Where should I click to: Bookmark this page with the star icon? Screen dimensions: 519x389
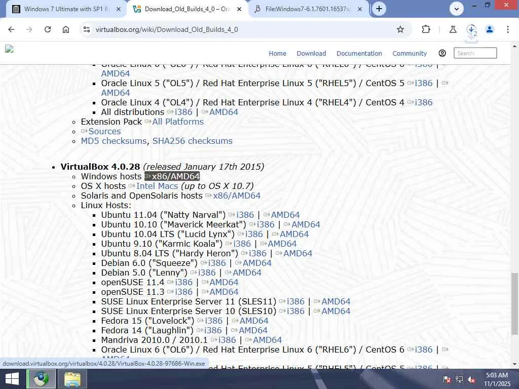(400, 29)
